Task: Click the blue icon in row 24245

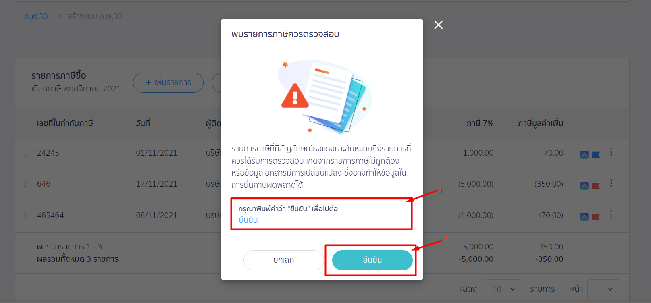Action: click(584, 154)
